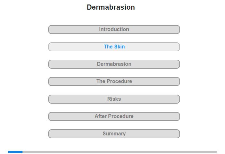Viewport: 225px width, 154px height.
Task: View the Risks section
Action: (x=114, y=99)
